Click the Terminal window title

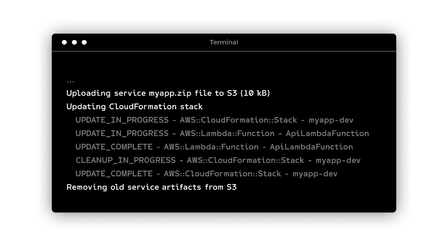(224, 42)
